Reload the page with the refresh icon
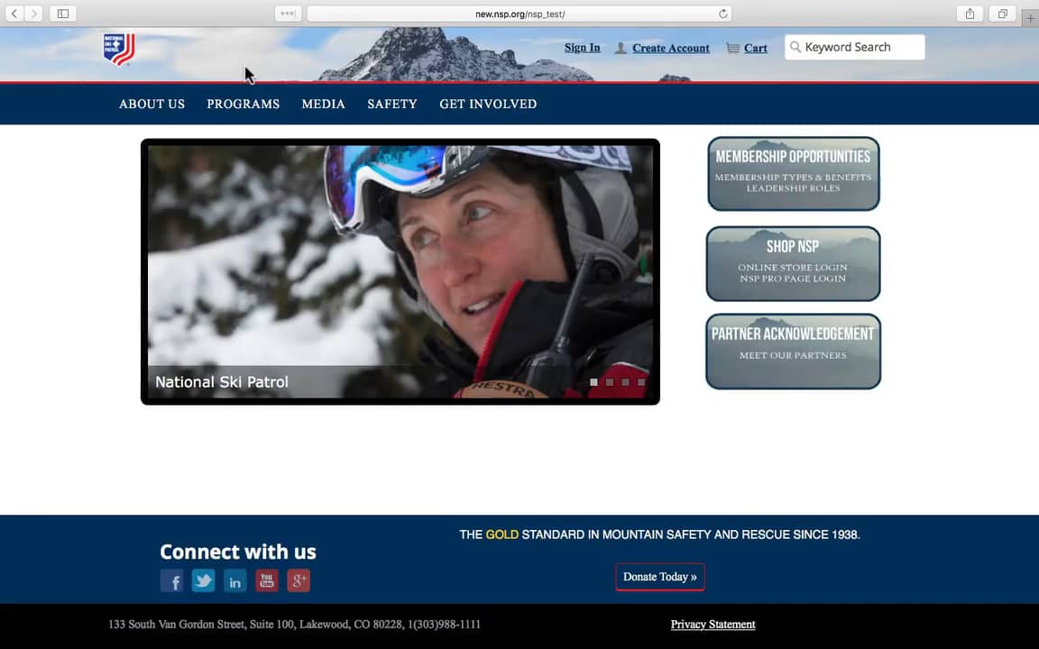1039x649 pixels. [x=723, y=14]
